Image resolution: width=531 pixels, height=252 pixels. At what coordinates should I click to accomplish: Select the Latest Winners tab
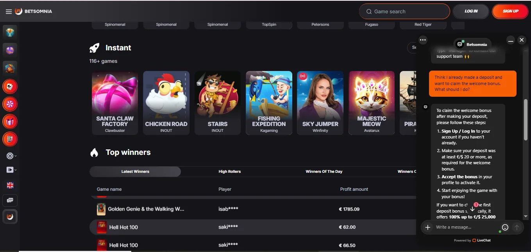[135, 172]
